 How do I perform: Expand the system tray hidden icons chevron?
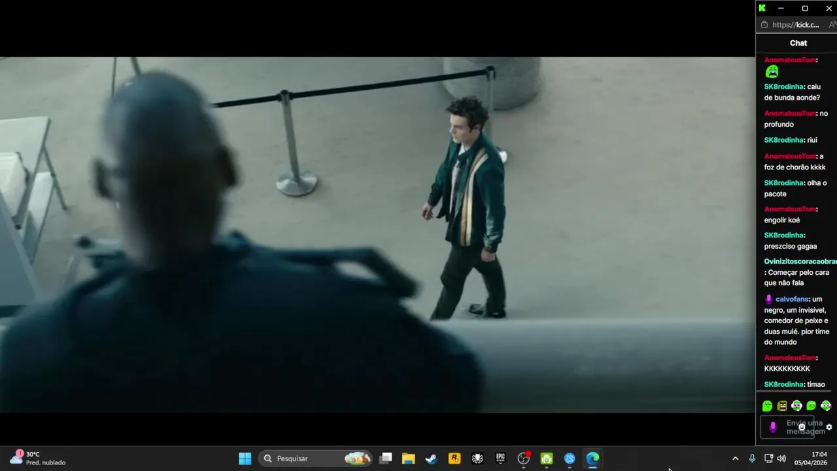pos(735,459)
